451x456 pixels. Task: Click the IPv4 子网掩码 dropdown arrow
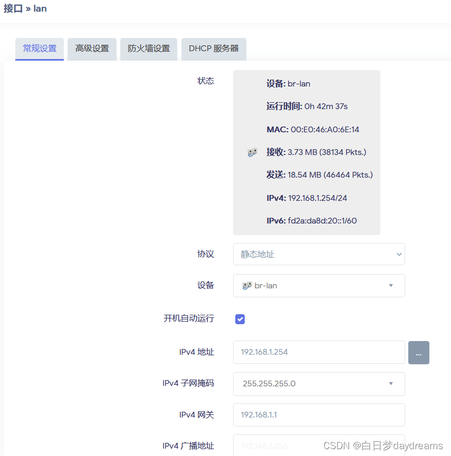click(391, 384)
